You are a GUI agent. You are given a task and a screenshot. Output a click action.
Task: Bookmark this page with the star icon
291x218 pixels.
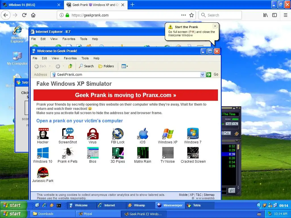[x=192, y=15]
